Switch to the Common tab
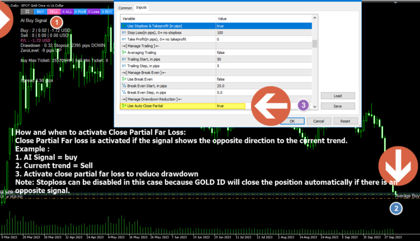The image size is (420, 241). 125,8
